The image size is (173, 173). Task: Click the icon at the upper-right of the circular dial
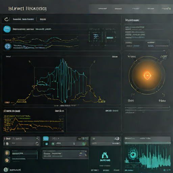(164, 56)
